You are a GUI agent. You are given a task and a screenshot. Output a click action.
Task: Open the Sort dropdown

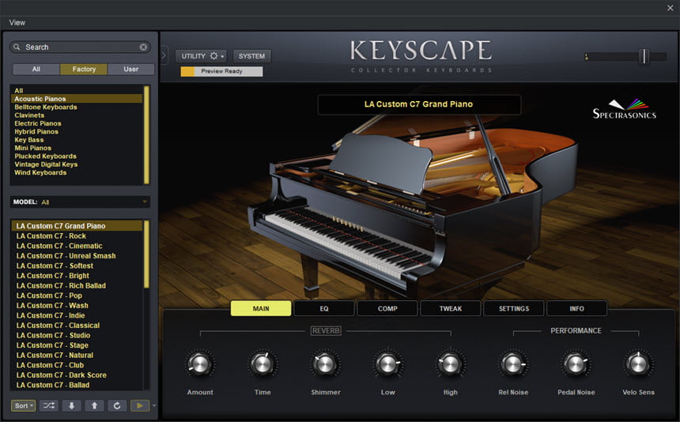[x=24, y=405]
